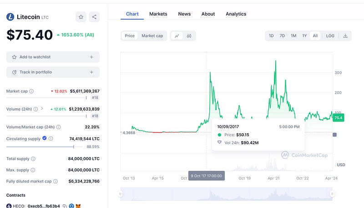Set chart range to All

click(315, 36)
